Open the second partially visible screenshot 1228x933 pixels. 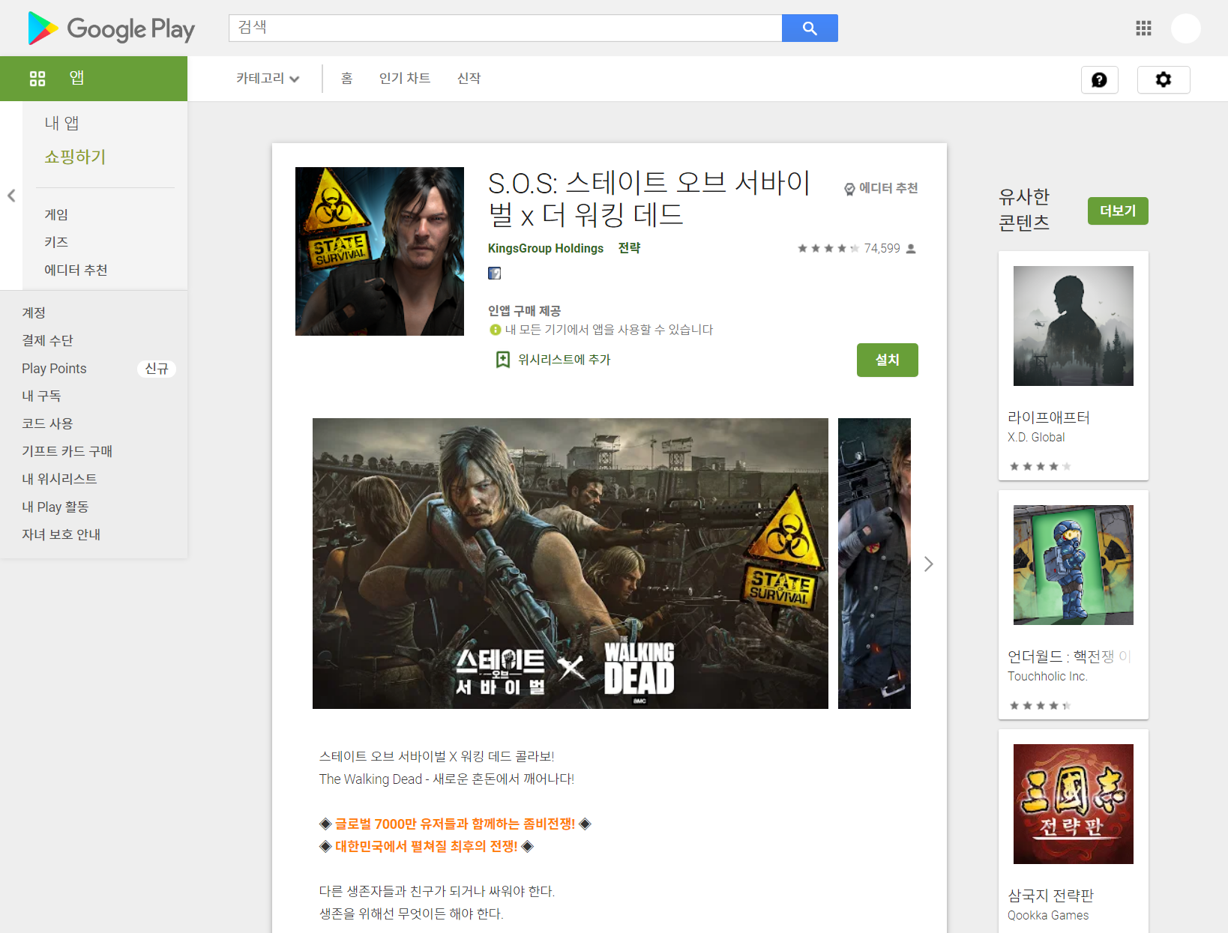(874, 564)
